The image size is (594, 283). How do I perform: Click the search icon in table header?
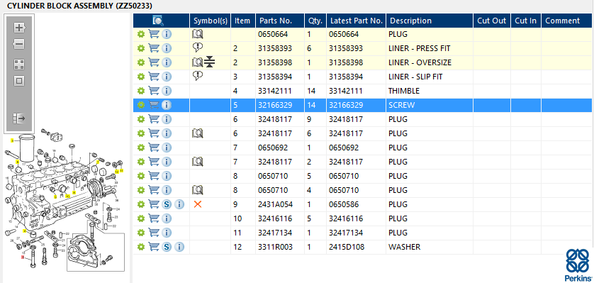tap(157, 21)
